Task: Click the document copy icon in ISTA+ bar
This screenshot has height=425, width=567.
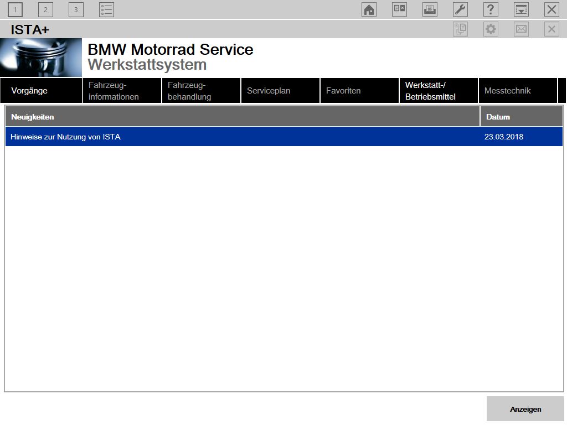Action: 460,29
